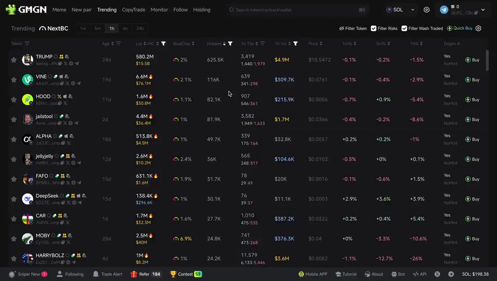
Task: Switch to the CopyTrade tab
Action: (x=133, y=10)
